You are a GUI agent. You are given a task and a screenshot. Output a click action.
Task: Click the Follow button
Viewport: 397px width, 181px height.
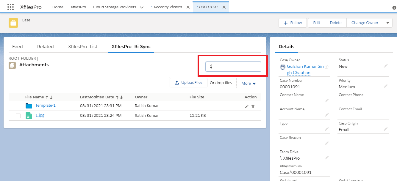click(x=293, y=23)
